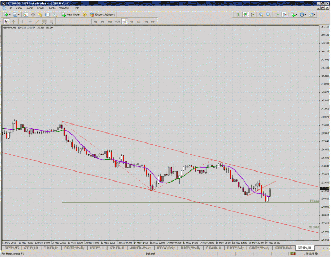Open the Data Window crosshair icon
Image resolution: width=331 pixels, height=257 pixels.
(33, 15)
